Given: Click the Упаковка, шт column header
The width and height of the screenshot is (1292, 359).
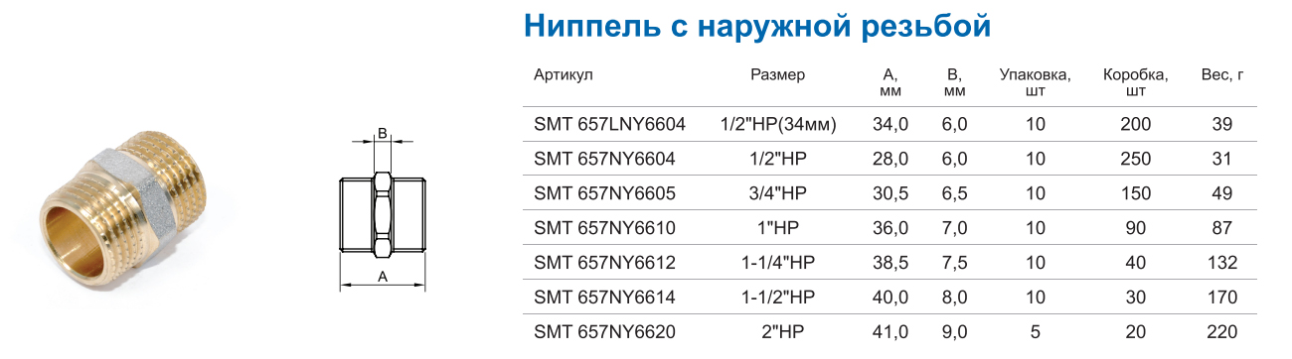Looking at the screenshot, I should click(1036, 82).
